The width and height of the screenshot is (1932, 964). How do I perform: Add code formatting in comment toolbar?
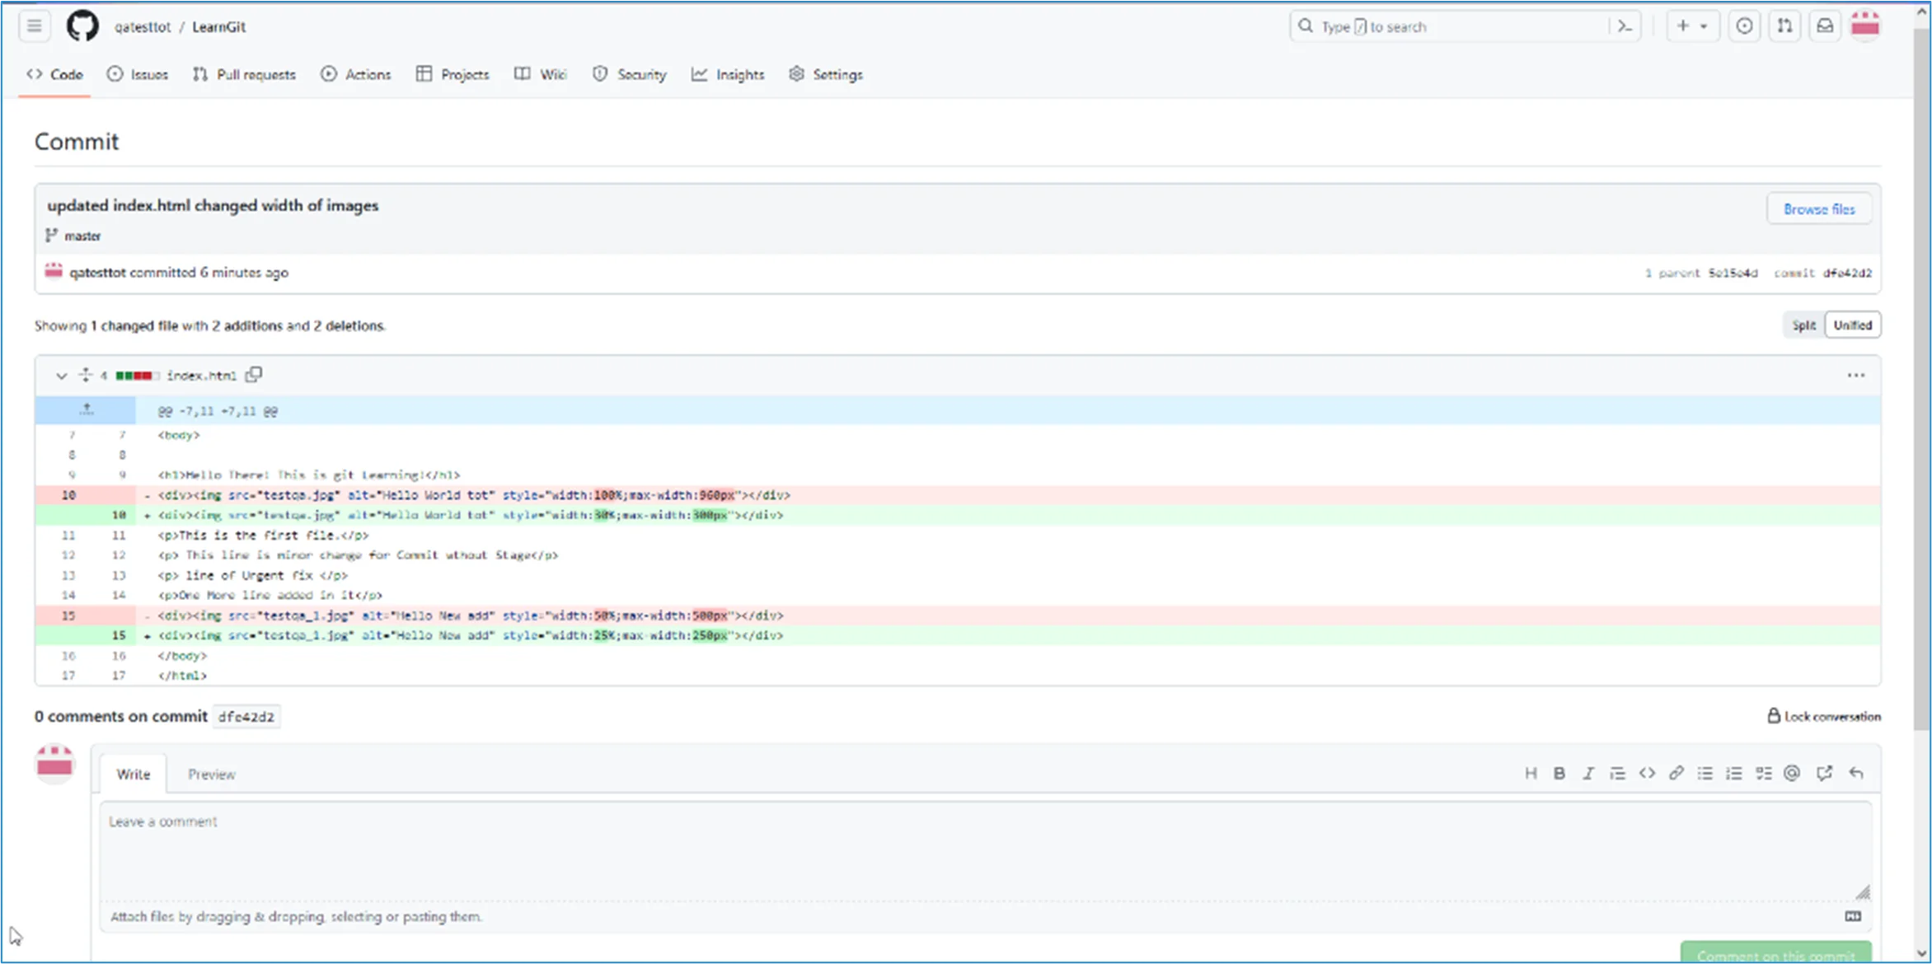[1647, 773]
